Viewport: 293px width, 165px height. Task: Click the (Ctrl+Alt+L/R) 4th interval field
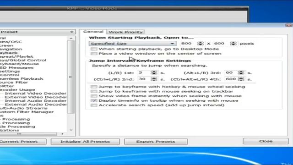231,79
